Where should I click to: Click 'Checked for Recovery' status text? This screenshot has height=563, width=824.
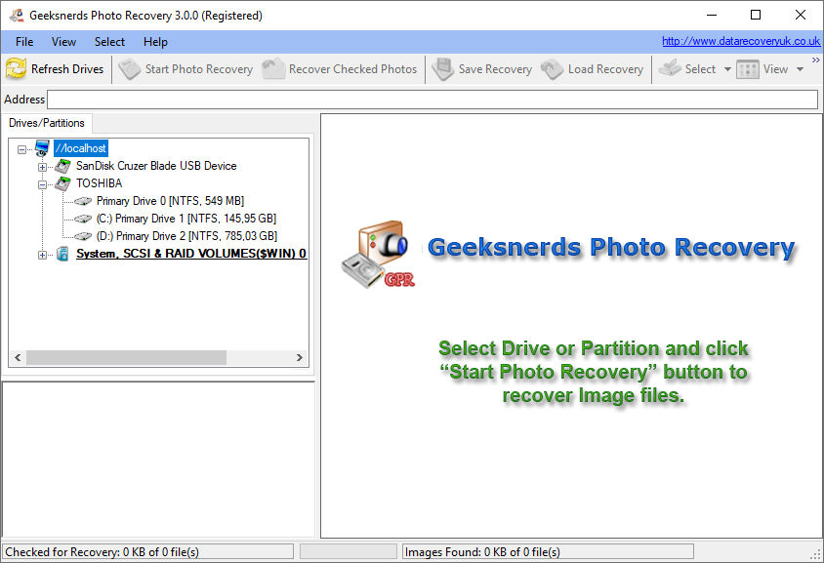coord(102,552)
